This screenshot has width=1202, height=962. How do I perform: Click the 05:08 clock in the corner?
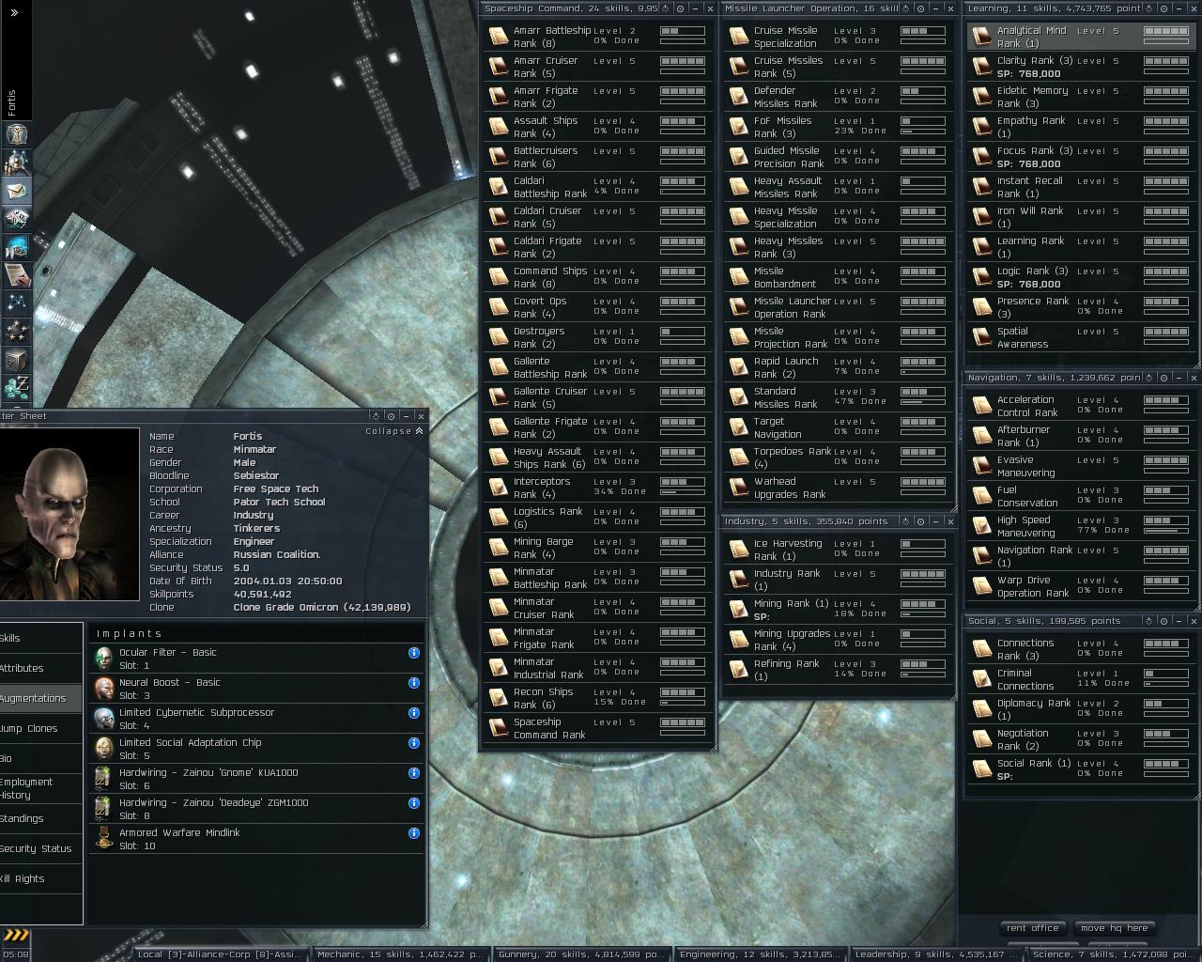click(16, 954)
